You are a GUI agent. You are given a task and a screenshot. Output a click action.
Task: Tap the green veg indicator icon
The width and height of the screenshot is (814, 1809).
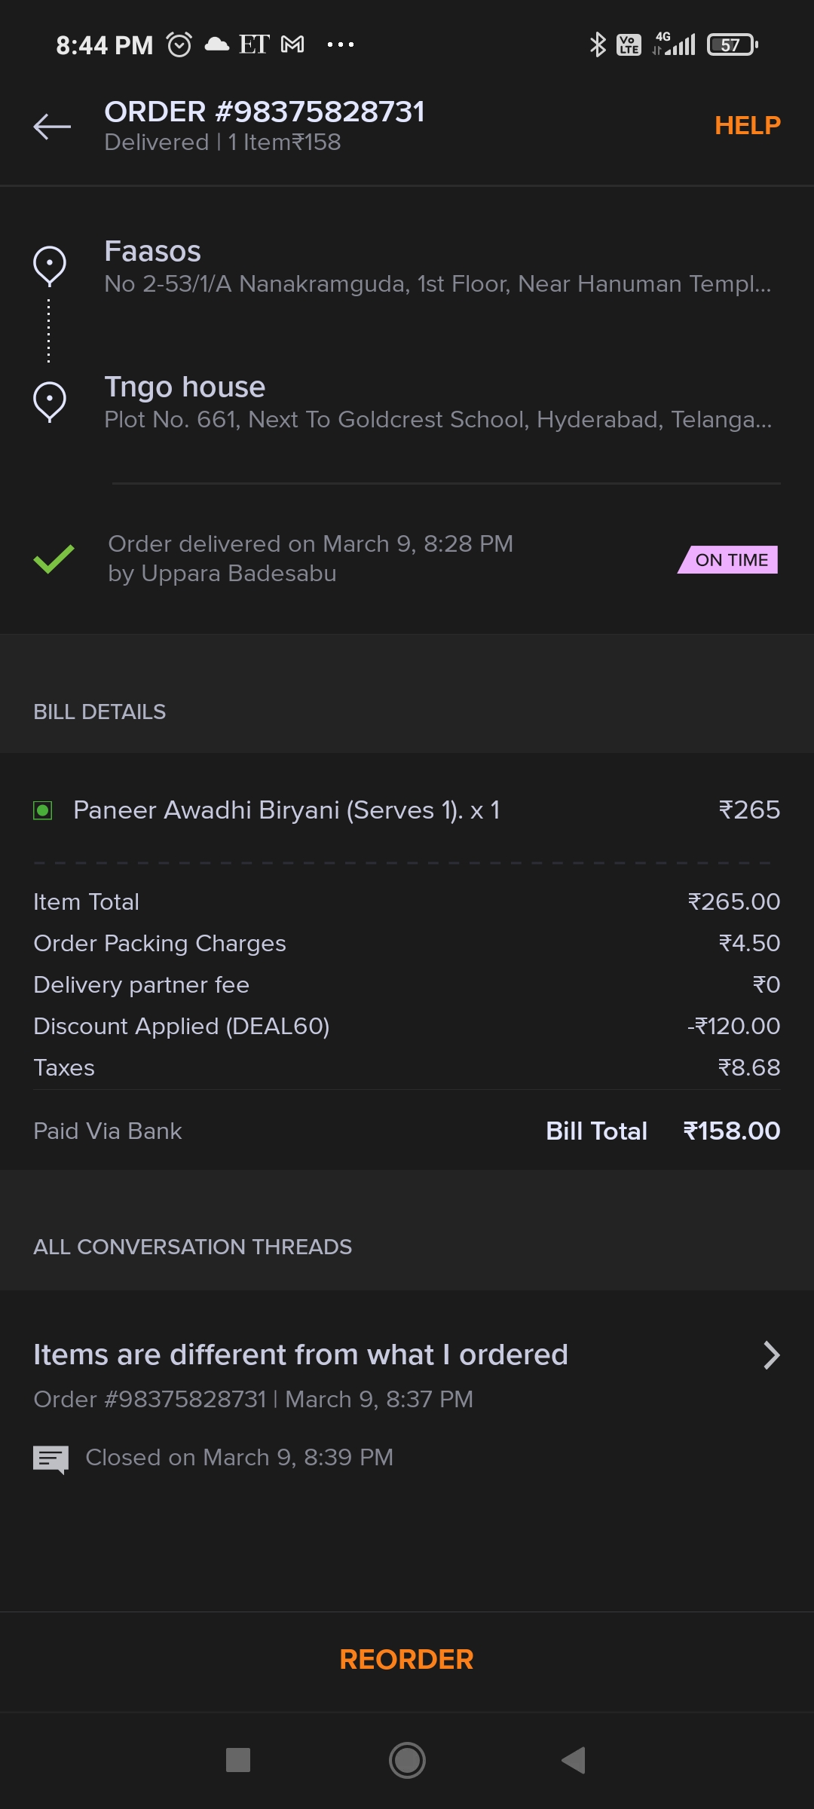click(x=43, y=810)
